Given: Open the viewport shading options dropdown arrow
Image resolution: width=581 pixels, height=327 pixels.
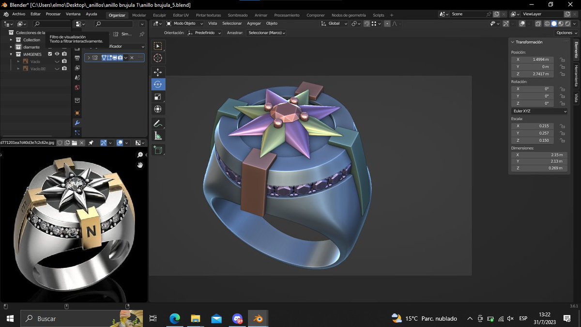Looking at the screenshot, I should click(575, 23).
